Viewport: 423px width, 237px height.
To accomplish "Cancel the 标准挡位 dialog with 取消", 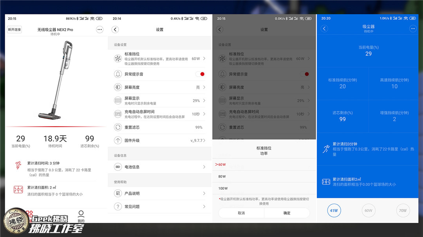I will (x=241, y=213).
